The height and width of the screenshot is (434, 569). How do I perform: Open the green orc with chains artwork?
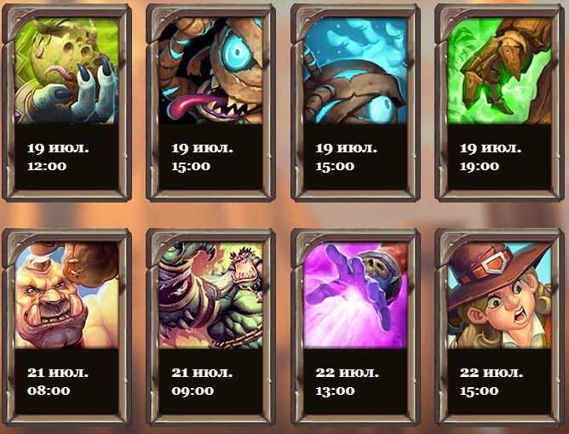coord(210,295)
